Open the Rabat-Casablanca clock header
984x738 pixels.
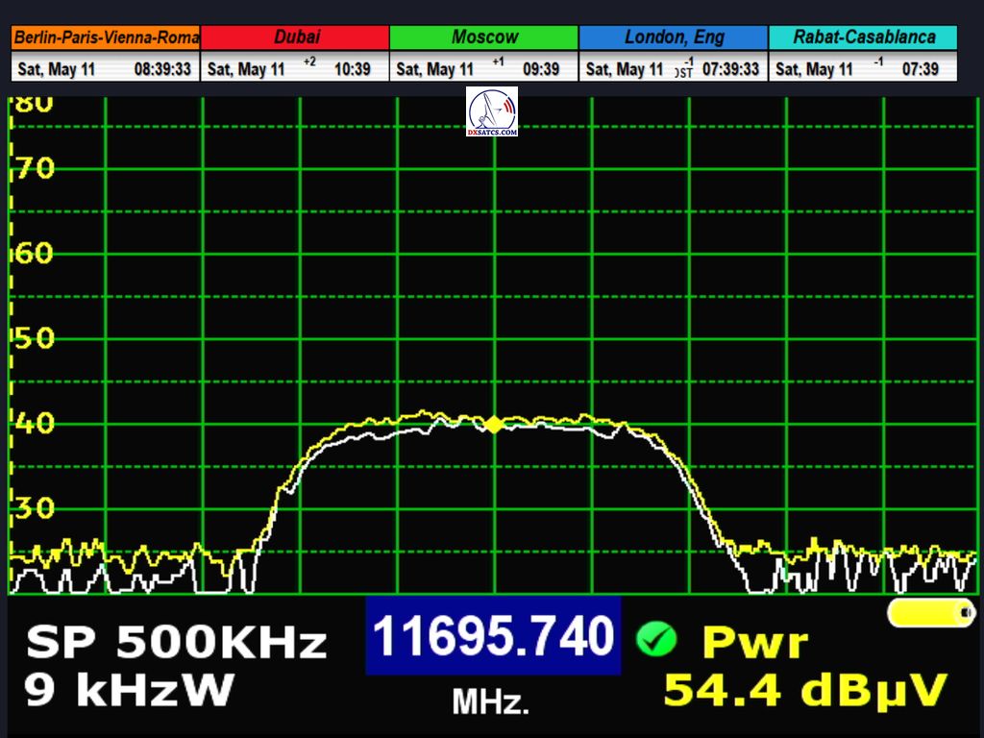(x=863, y=37)
